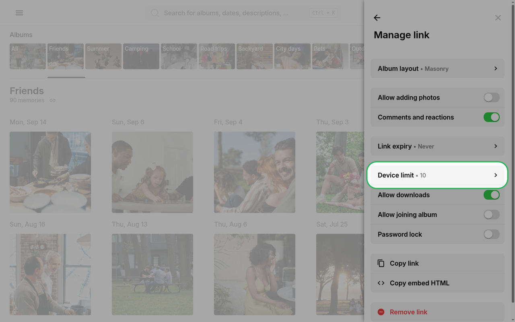Image resolution: width=515 pixels, height=322 pixels.
Task: Enable Allow adding photos toggle
Action: point(492,97)
